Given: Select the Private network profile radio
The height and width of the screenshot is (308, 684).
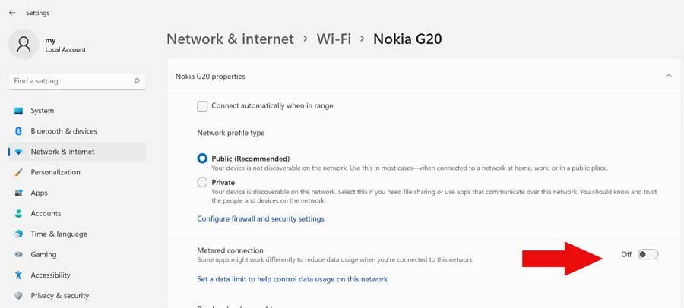Looking at the screenshot, I should coord(202,183).
